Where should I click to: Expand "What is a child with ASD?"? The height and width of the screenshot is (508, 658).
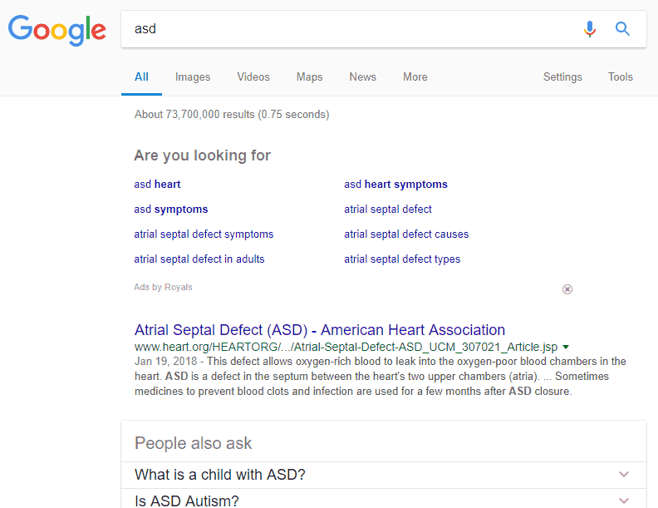(x=384, y=475)
